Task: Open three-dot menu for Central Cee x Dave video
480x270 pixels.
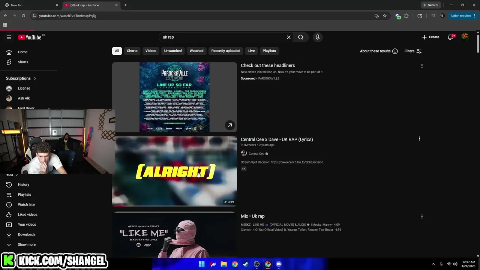Action: coord(419,139)
